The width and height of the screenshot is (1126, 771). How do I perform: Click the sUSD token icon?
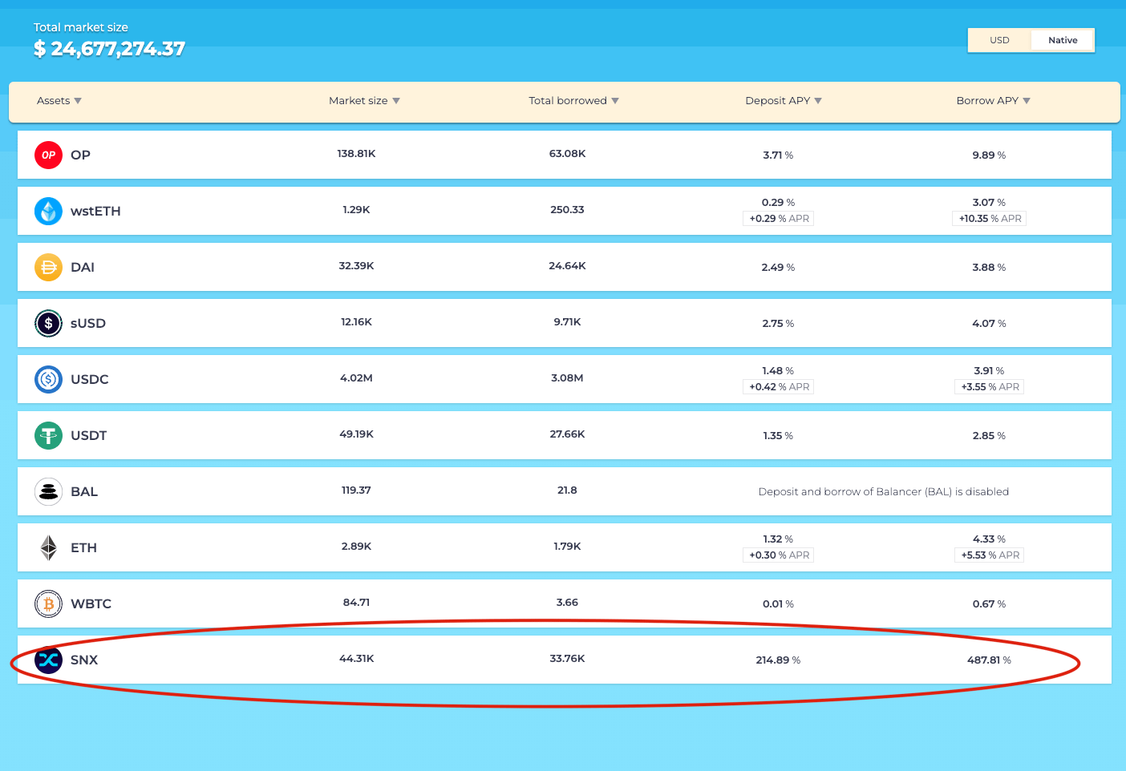[48, 323]
